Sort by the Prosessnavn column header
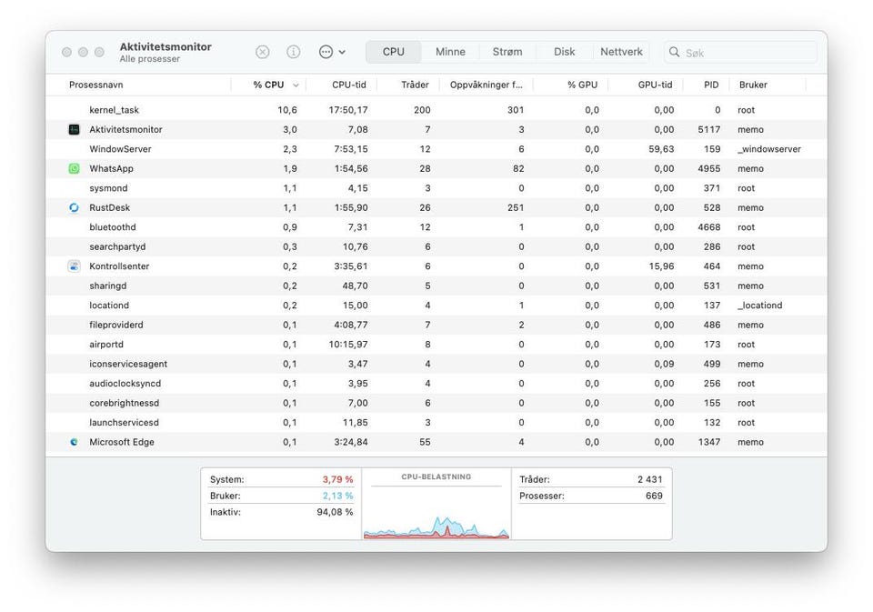The width and height of the screenshot is (873, 612). pyautogui.click(x=95, y=85)
